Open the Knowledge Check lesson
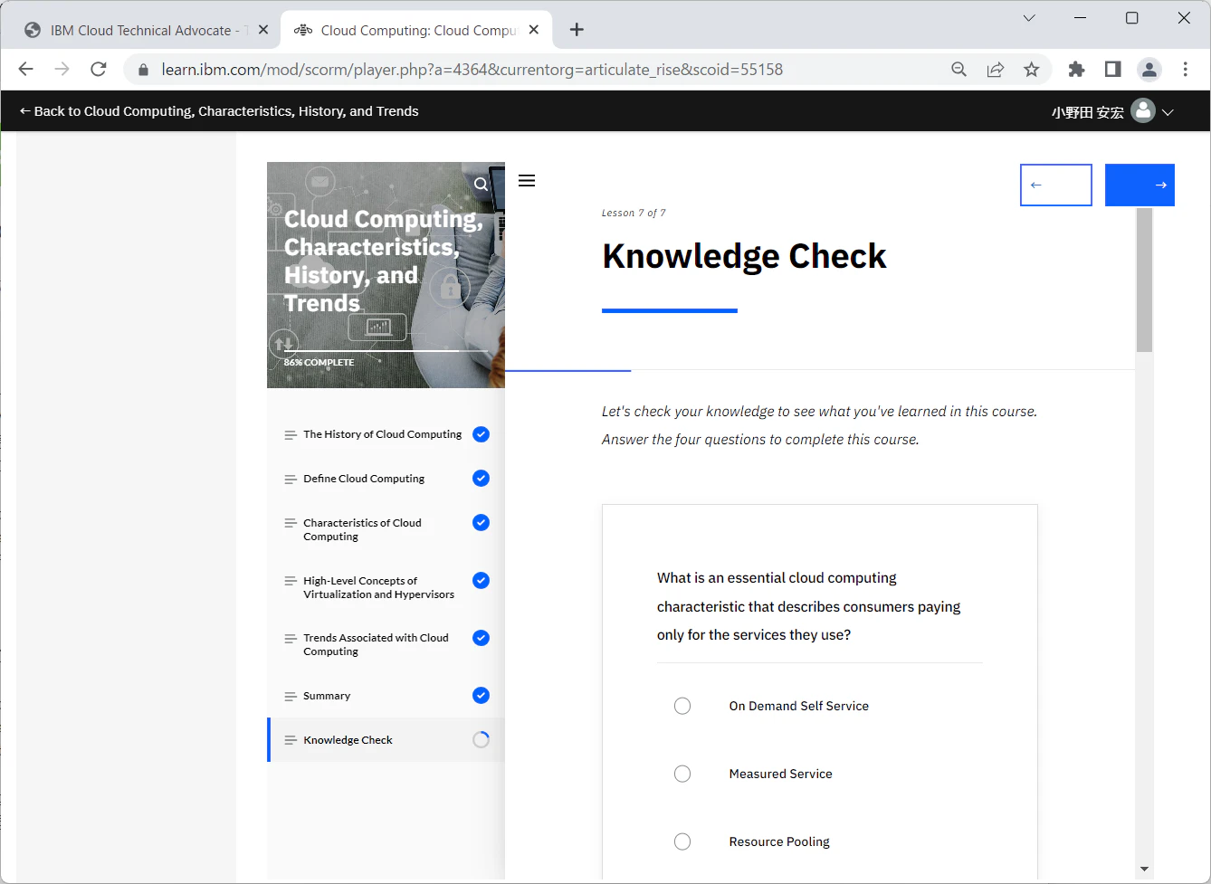 pos(386,740)
